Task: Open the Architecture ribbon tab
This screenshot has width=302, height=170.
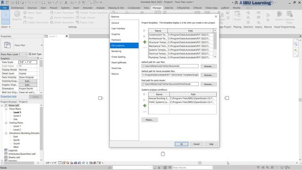Action: pyautogui.click(x=17, y=8)
